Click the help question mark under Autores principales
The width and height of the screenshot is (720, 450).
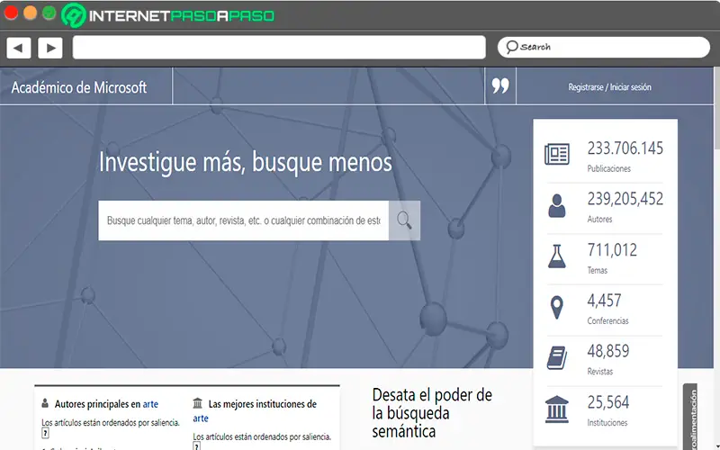point(45,433)
